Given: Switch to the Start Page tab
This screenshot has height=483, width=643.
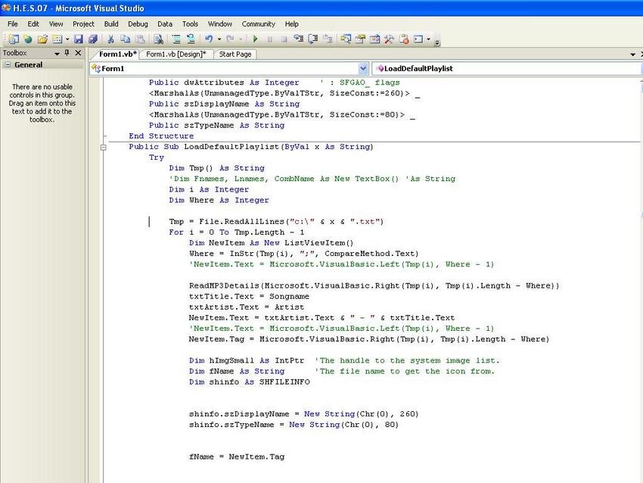Looking at the screenshot, I should pyautogui.click(x=235, y=55).
